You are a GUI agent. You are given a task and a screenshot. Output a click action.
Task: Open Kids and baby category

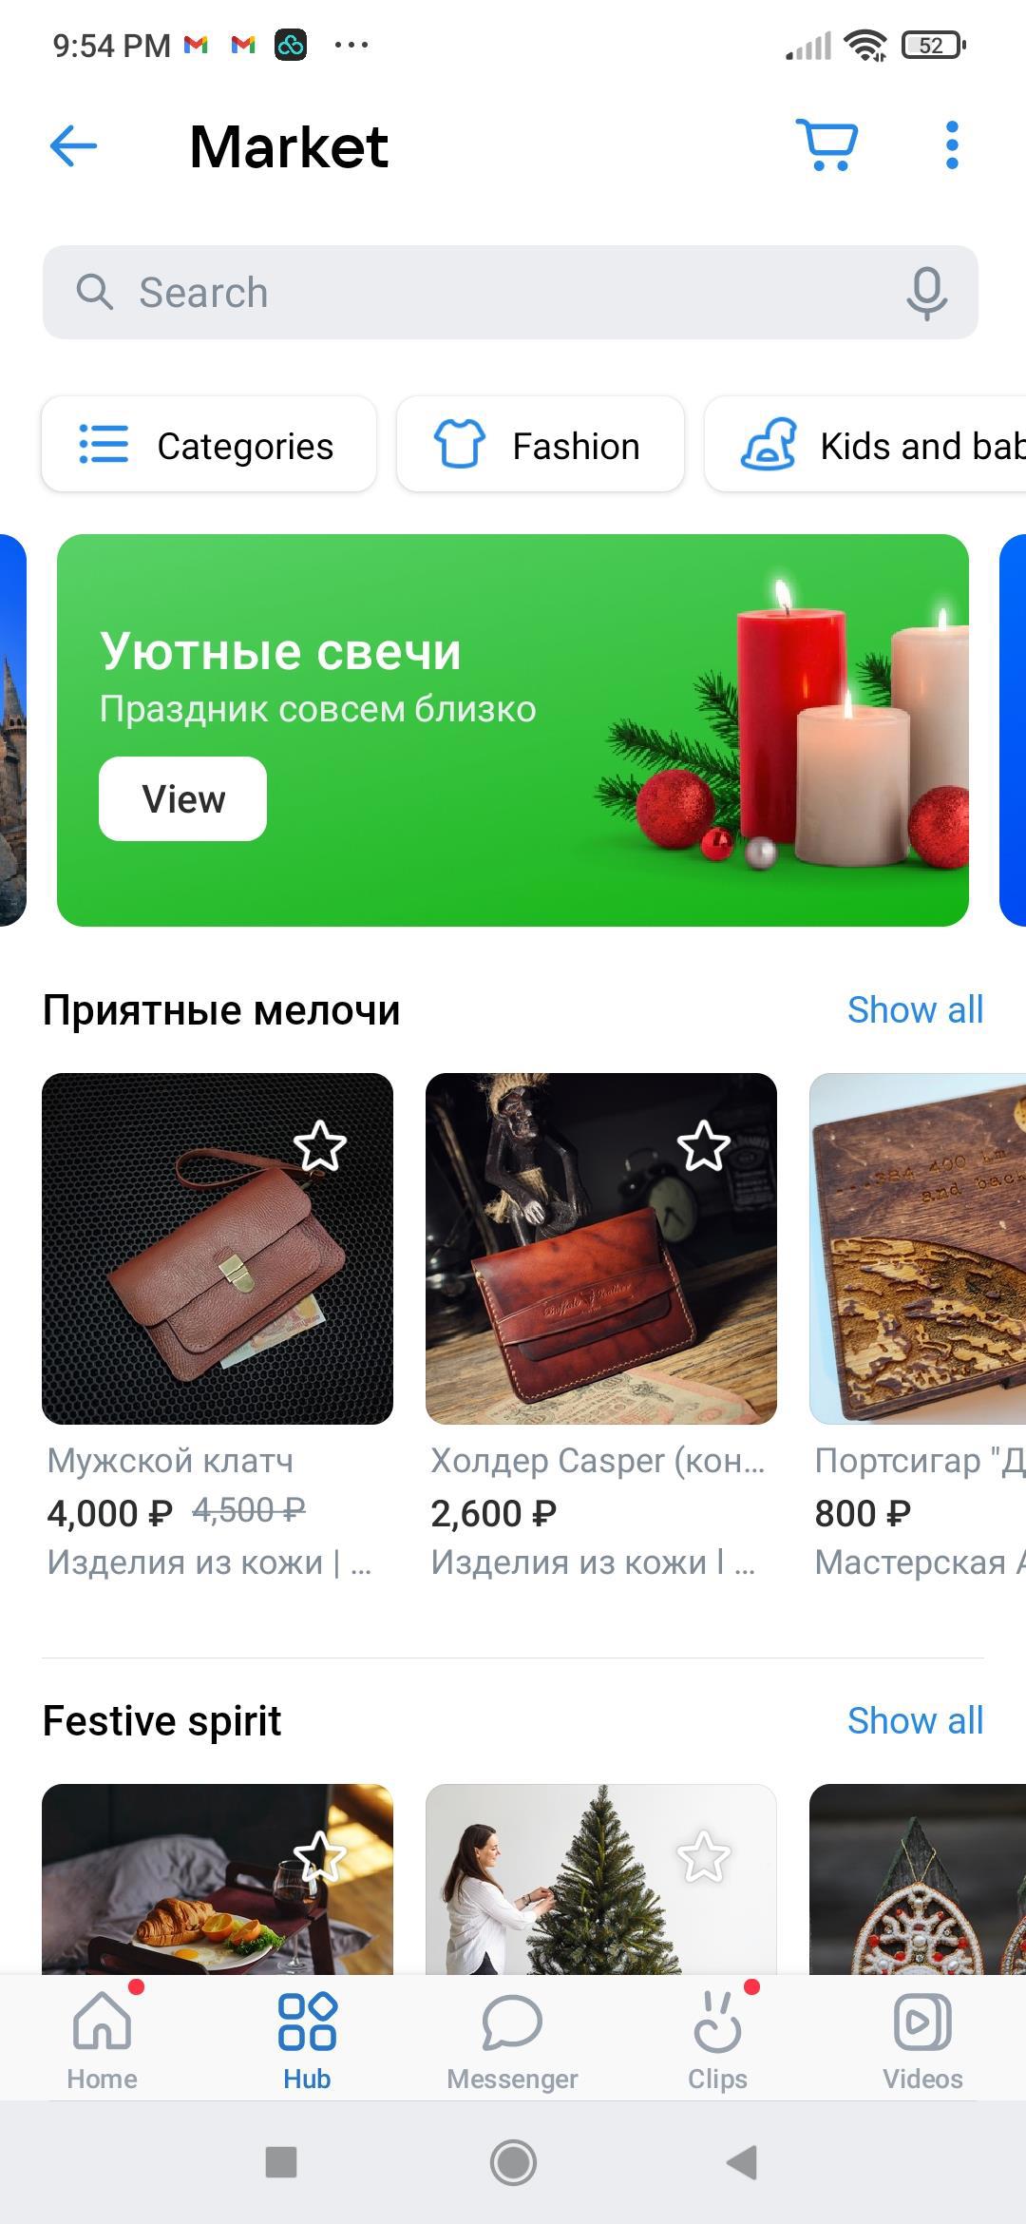[865, 445]
